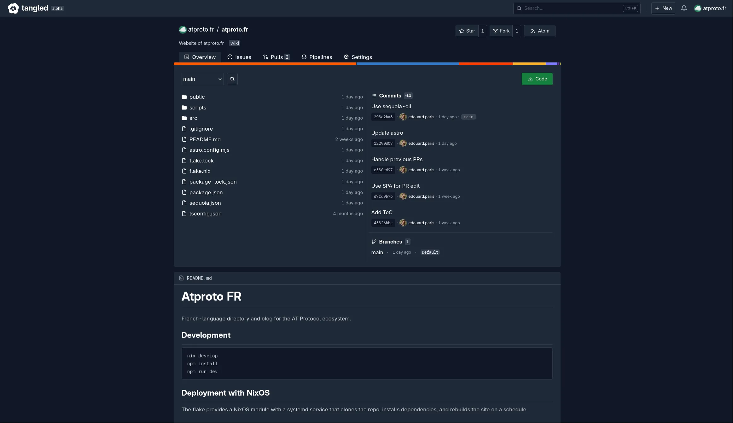Image resolution: width=733 pixels, height=423 pixels.
Task: Open the notifications bell
Action: tap(684, 8)
